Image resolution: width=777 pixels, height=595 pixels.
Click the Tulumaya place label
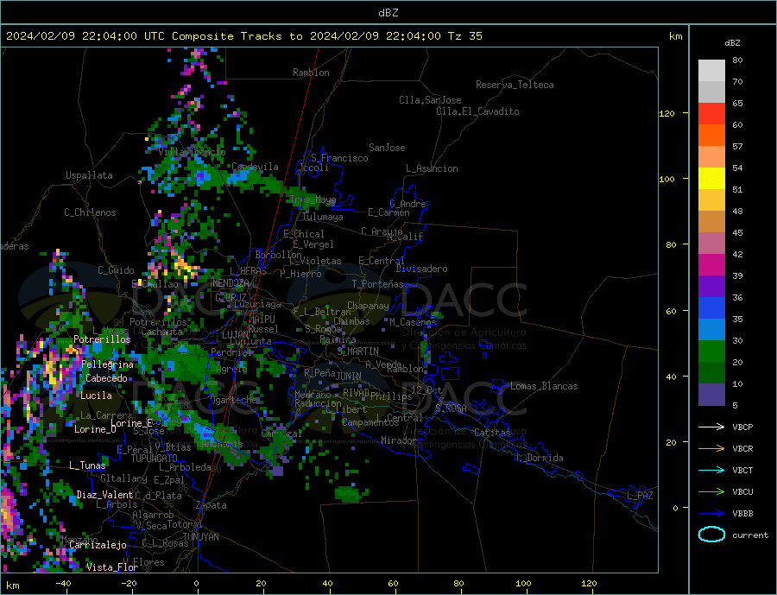click(323, 217)
